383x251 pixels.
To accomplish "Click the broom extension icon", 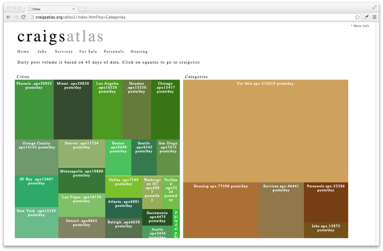I will coord(366,17).
